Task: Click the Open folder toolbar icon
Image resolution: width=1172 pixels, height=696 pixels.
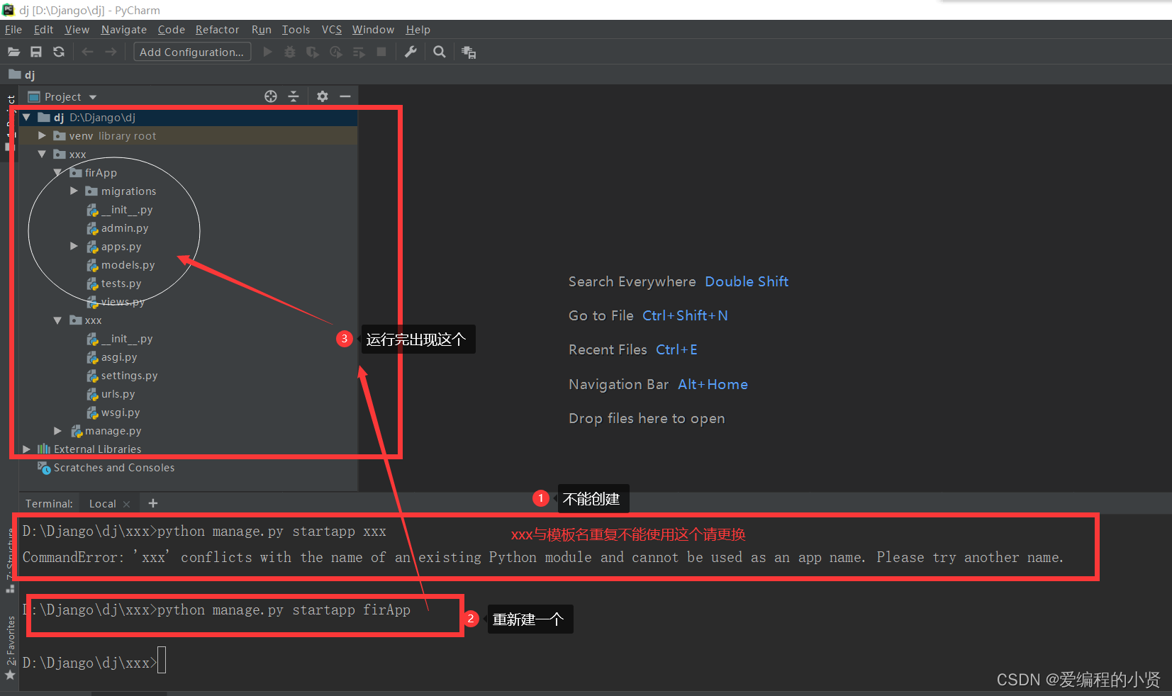Action: [x=13, y=52]
